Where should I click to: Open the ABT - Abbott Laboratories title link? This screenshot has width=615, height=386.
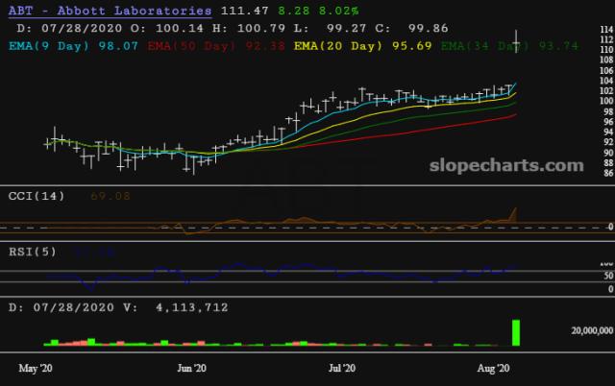(x=110, y=11)
